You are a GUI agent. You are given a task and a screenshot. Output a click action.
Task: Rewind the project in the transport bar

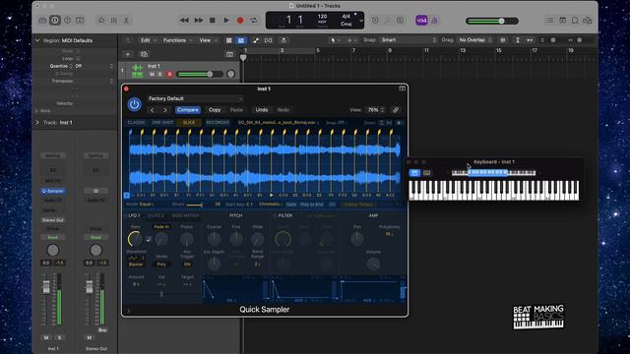pyautogui.click(x=184, y=20)
